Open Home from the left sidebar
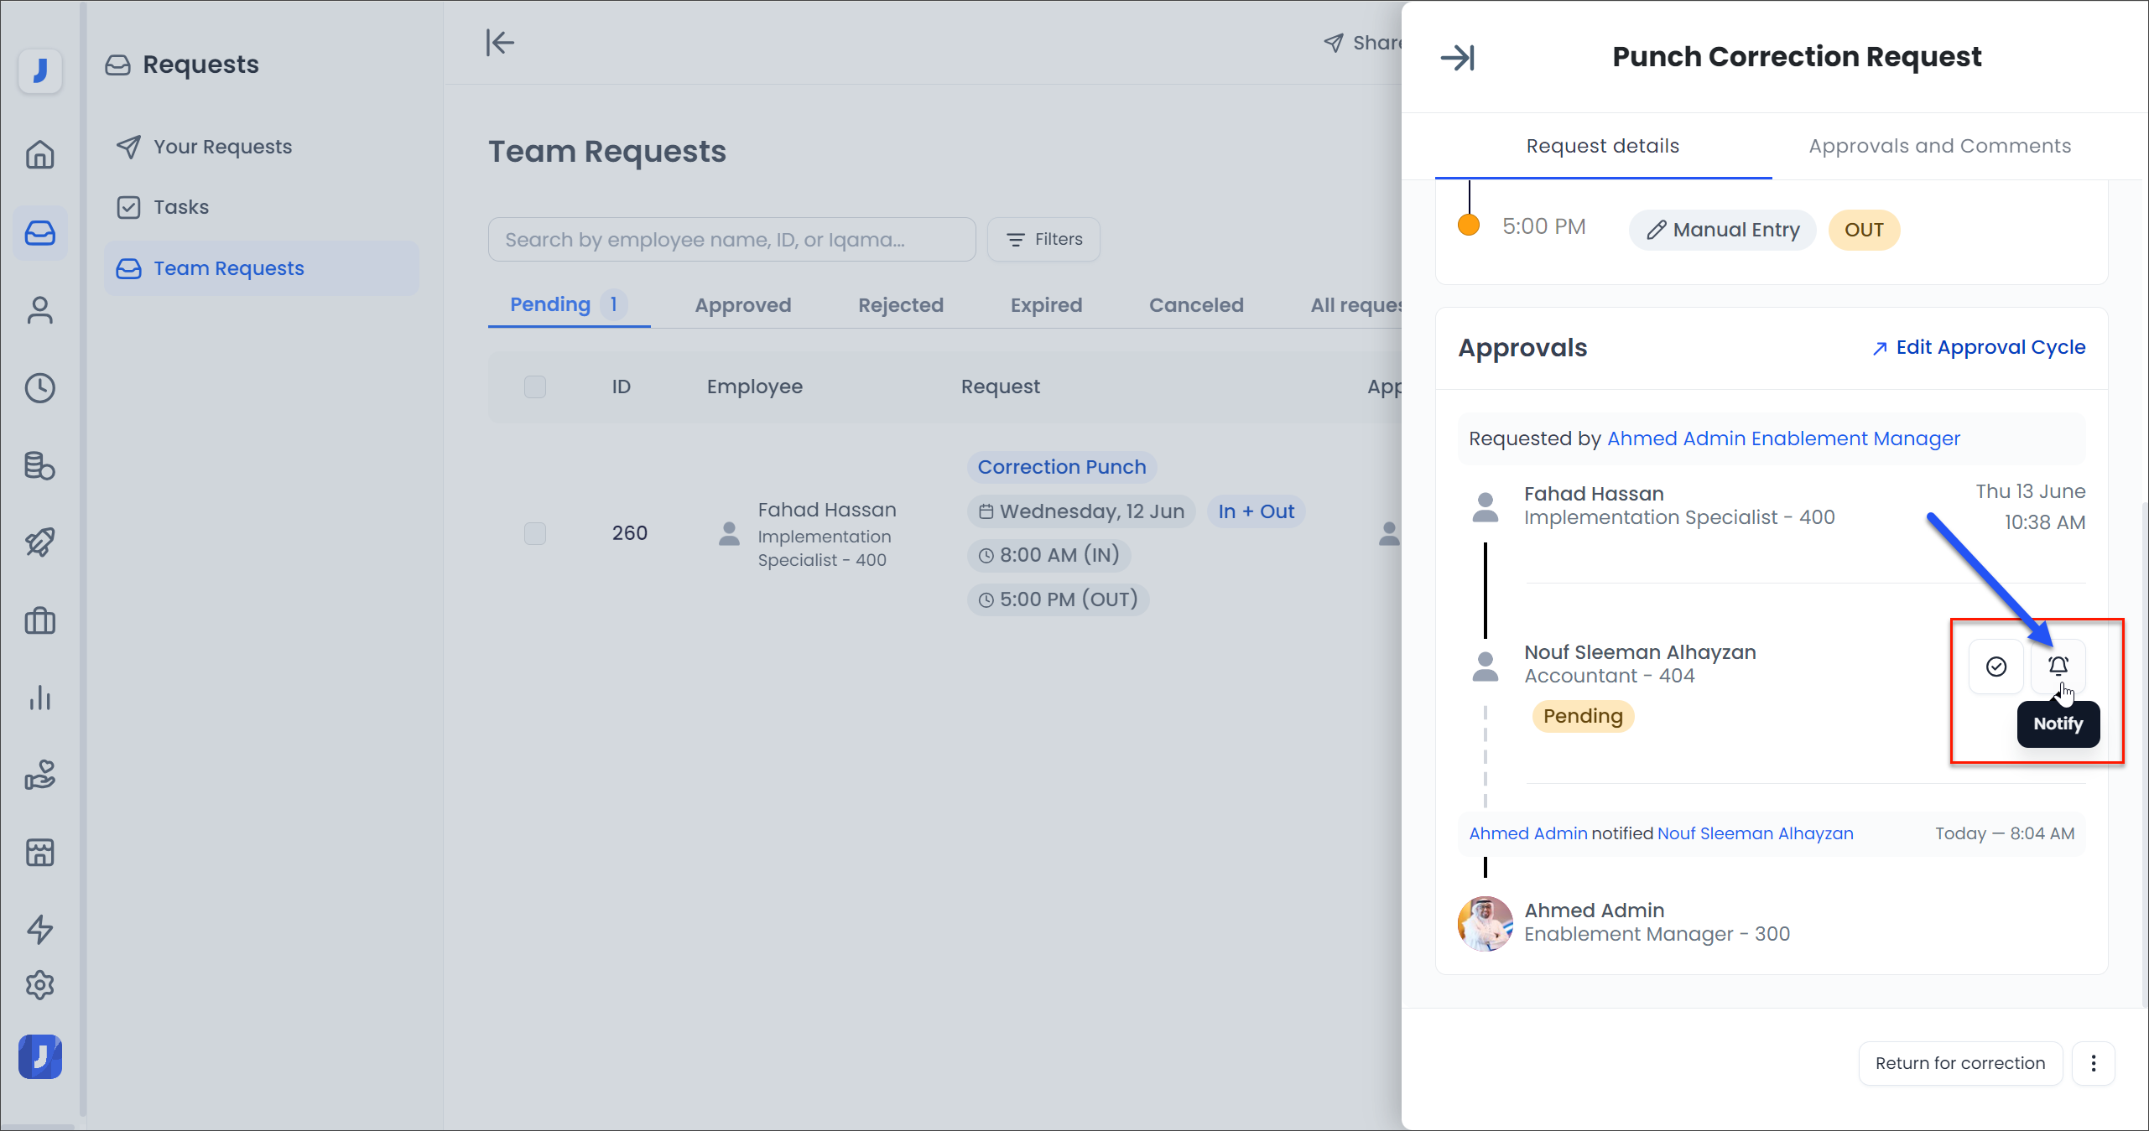Screen dimensions: 2149x1131 click(39, 154)
